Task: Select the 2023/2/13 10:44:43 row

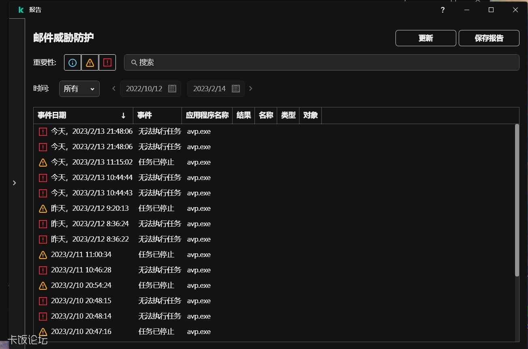Action: click(x=274, y=193)
